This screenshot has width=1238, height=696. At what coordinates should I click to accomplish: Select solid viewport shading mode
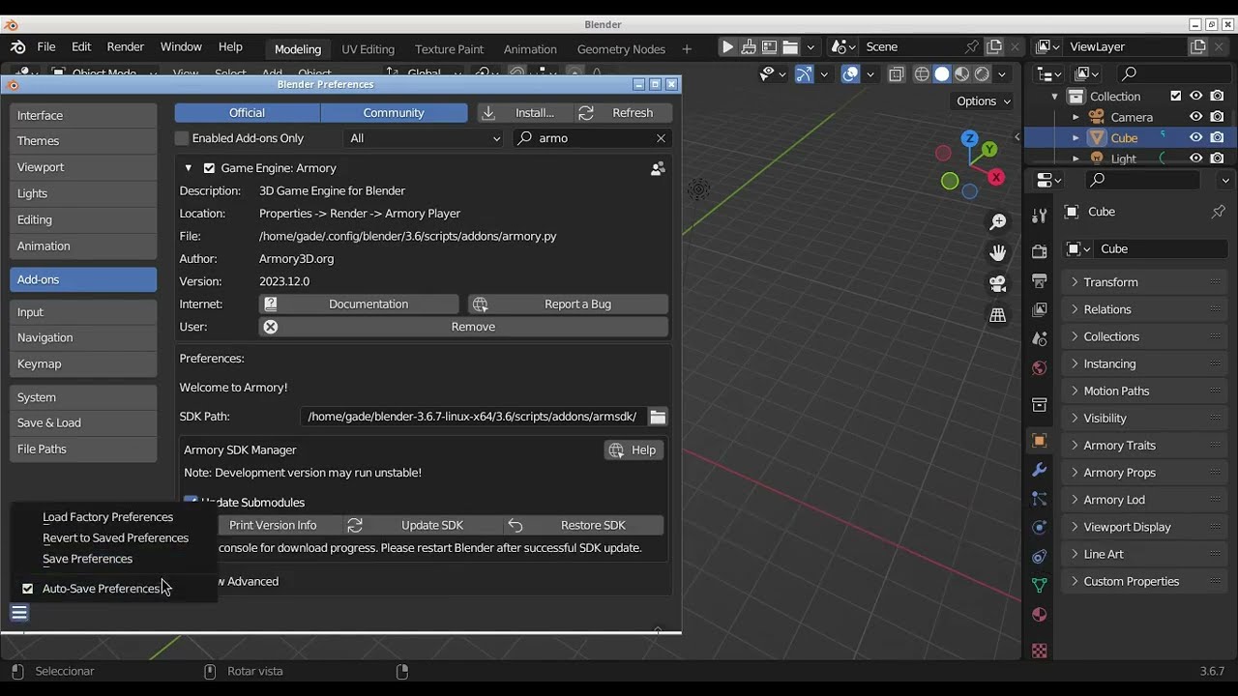tap(942, 74)
